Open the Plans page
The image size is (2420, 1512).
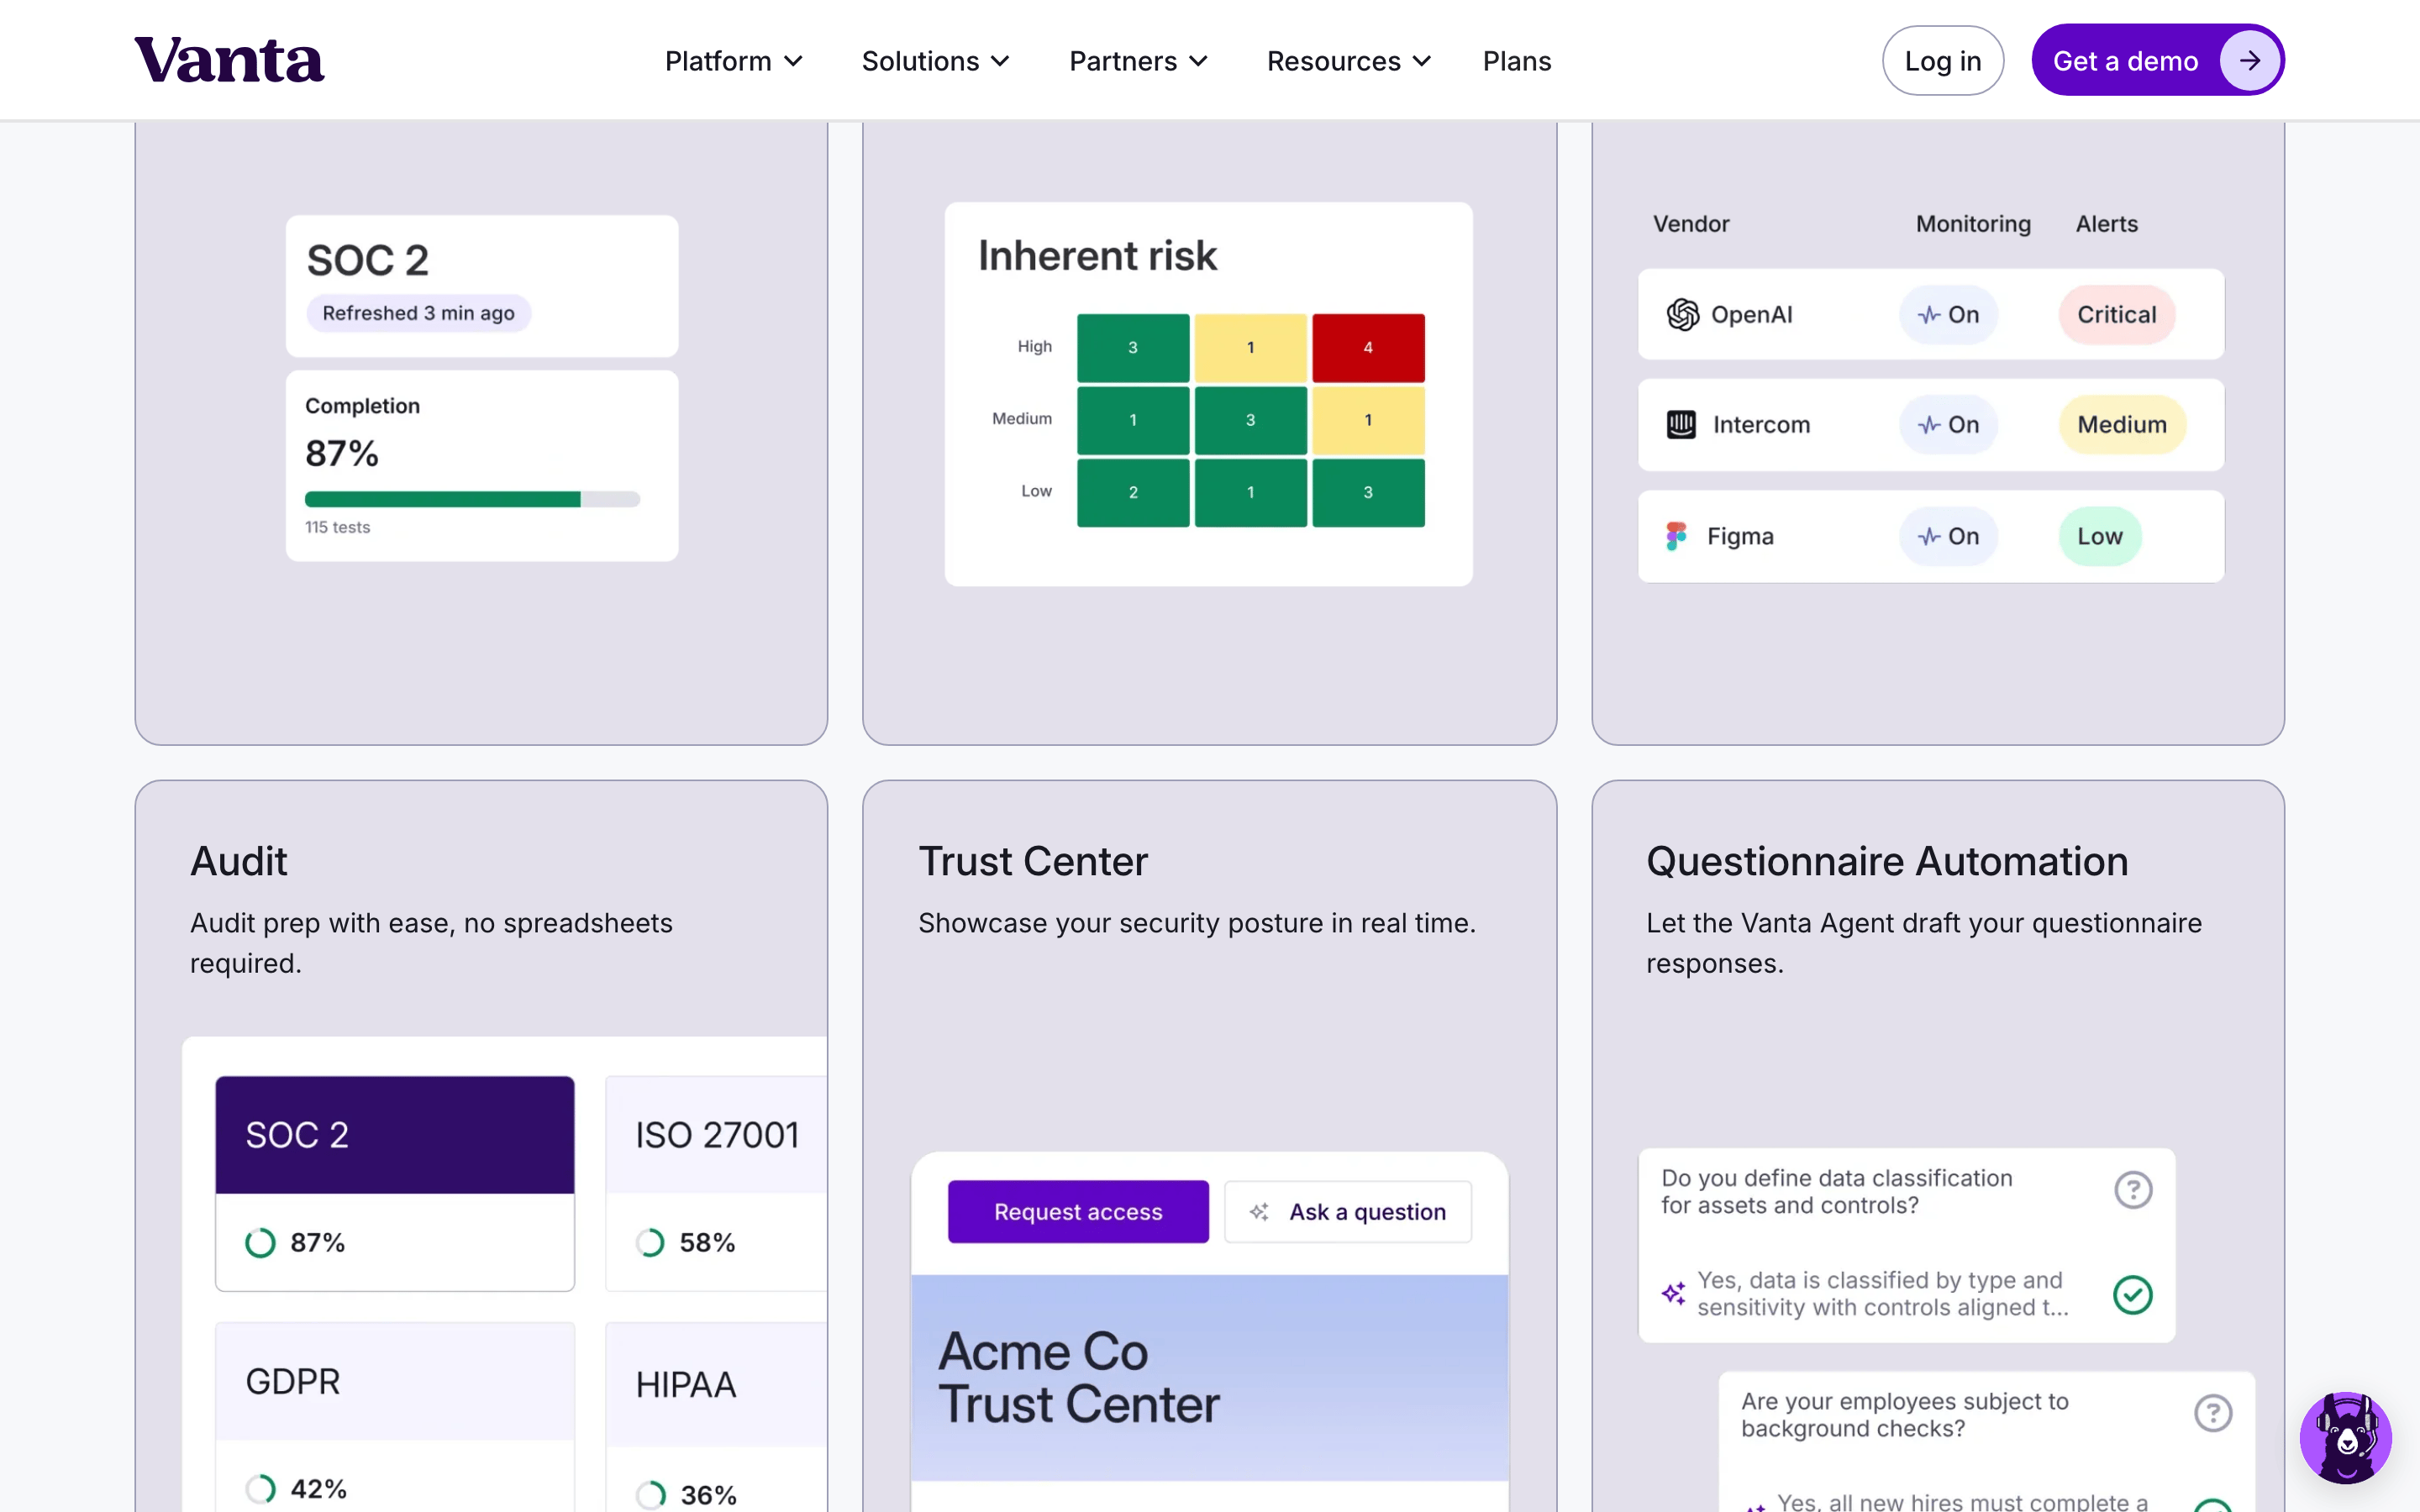click(x=1517, y=61)
